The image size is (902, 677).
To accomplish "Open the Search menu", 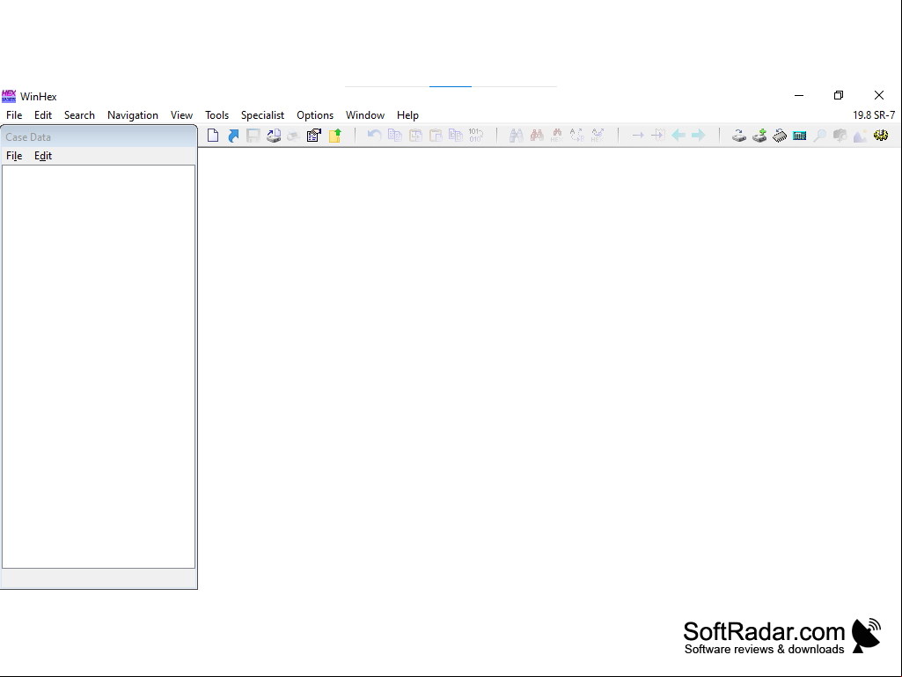I will [79, 115].
